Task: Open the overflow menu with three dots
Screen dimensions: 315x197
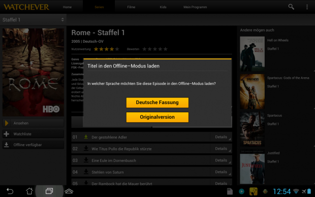Action: 307,7
